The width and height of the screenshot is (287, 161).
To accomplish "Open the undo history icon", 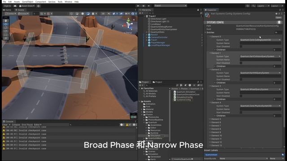I will (248, 6).
